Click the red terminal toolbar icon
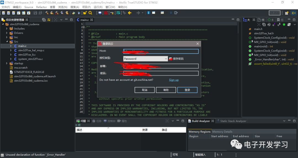298x158 pixels. click(x=106, y=13)
